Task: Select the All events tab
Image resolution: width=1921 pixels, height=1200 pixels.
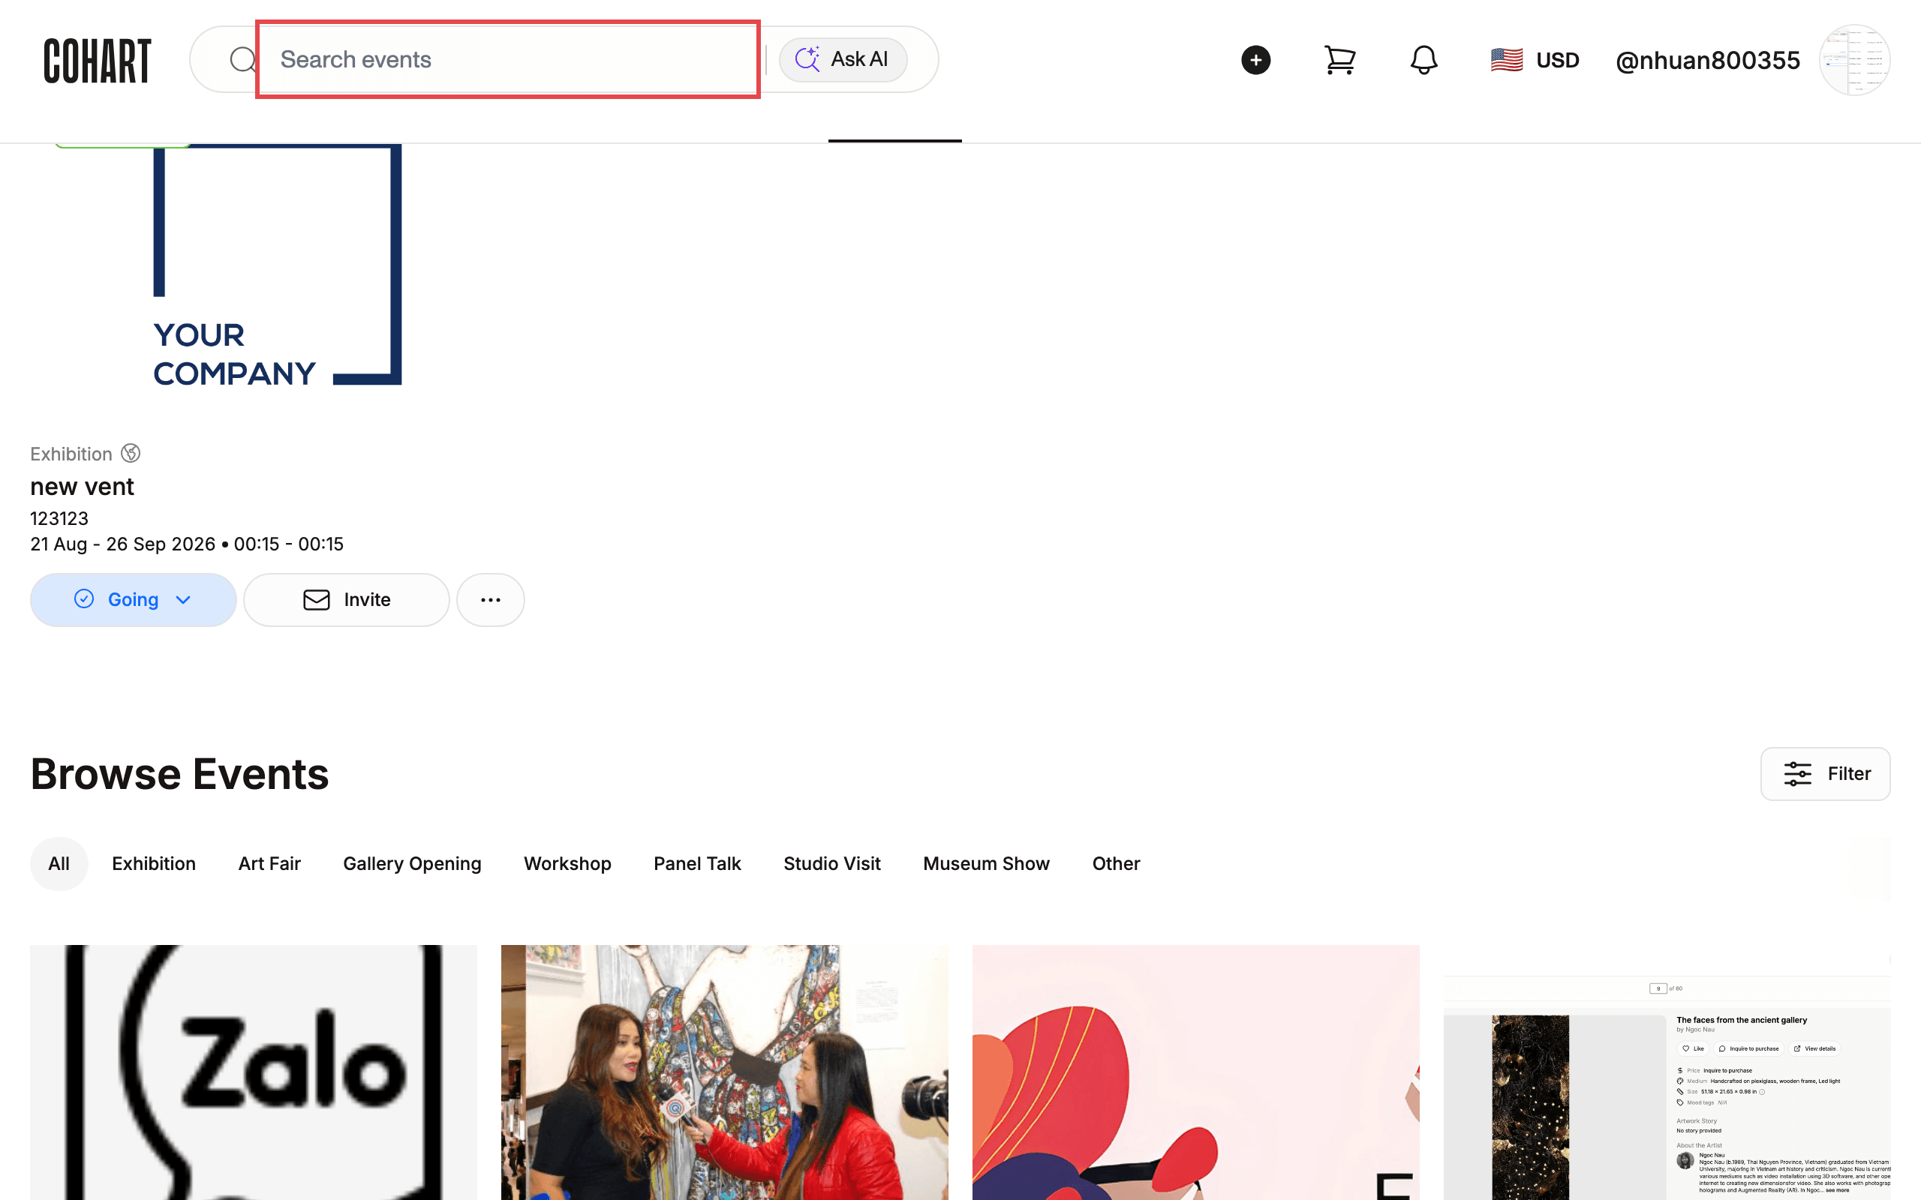Action: pyautogui.click(x=59, y=863)
